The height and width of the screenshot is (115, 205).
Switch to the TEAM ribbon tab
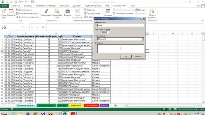(x=133, y=6)
